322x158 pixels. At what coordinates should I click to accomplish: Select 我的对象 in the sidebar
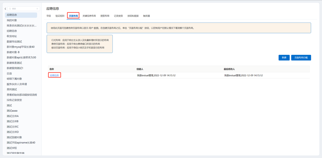[x=12, y=20]
